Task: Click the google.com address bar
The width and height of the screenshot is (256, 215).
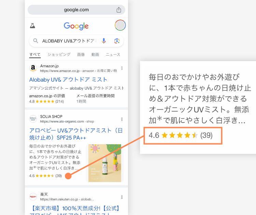Action: click(76, 10)
